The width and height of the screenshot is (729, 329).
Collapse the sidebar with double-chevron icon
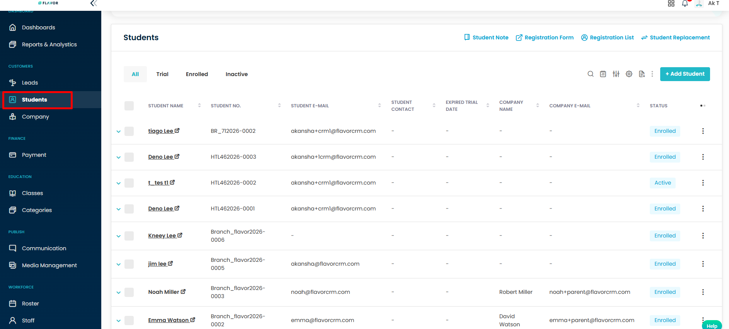pos(94,3)
